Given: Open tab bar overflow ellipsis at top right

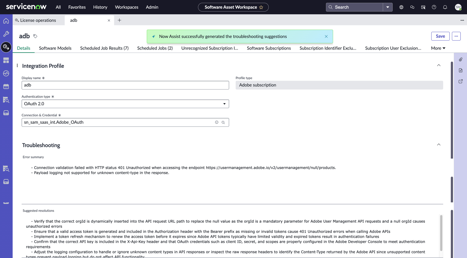Looking at the screenshot, I should pos(462,20).
